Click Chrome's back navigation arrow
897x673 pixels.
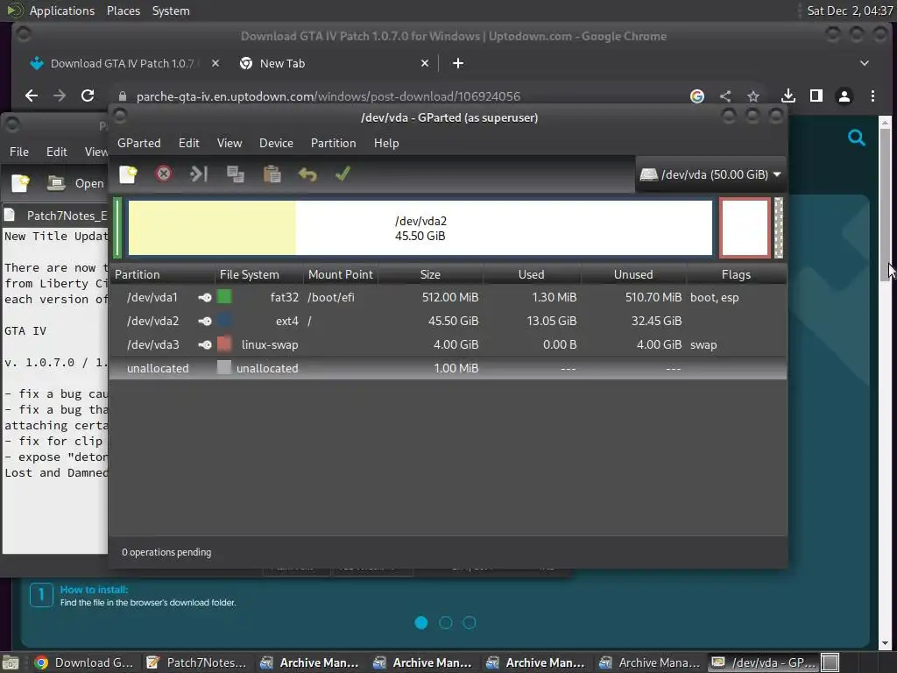pyautogui.click(x=32, y=96)
